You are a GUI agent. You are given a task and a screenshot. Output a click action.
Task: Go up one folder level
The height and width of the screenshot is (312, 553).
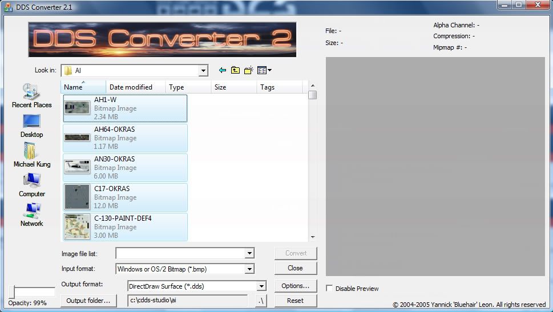(x=235, y=70)
